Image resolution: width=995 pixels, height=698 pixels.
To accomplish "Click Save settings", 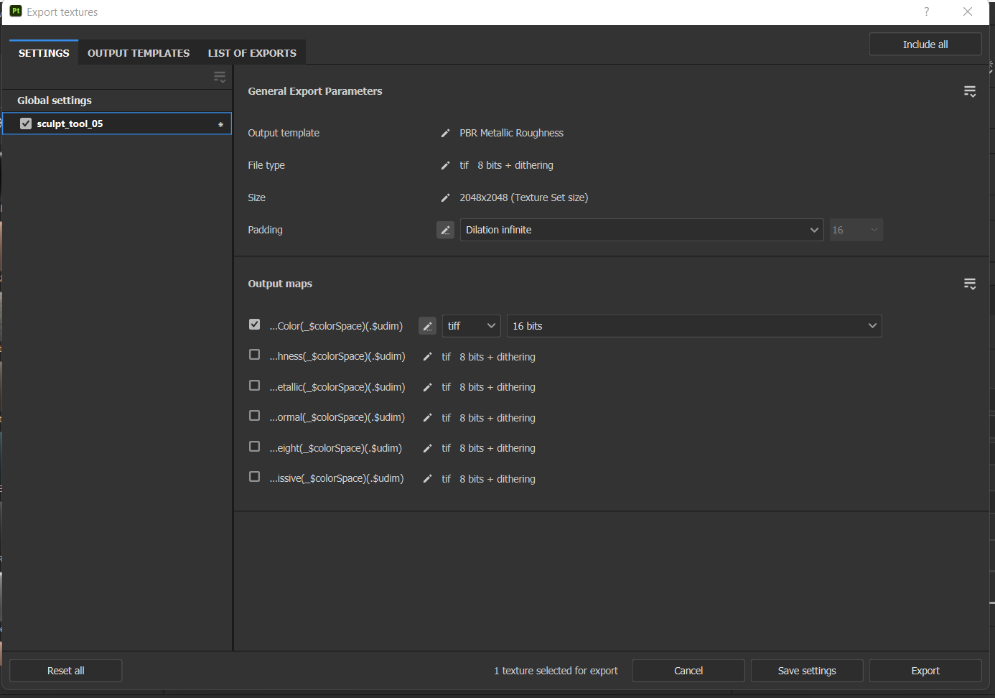I will point(806,670).
